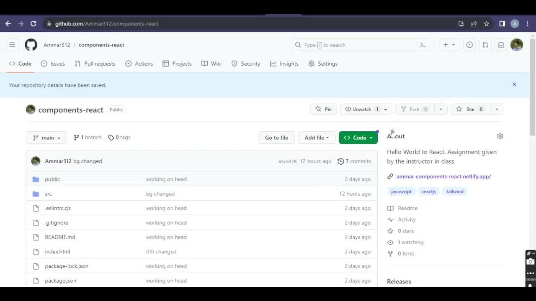536x301 pixels.
Task: Switch to the Actions tab
Action: 139,64
